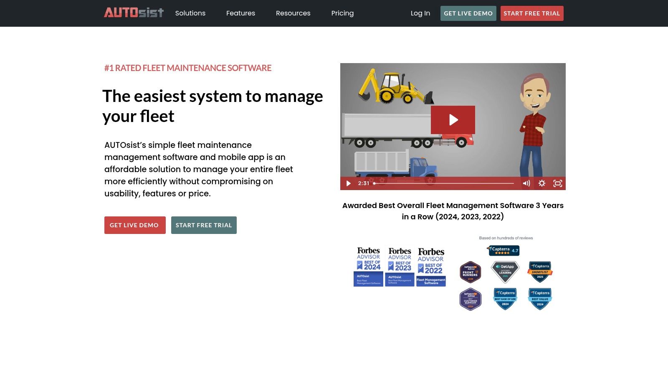Open video settings with the gear icon

(541, 183)
